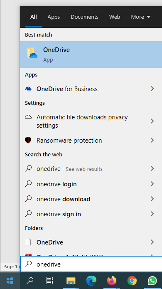Switch to the Documents tab
This screenshot has height=289, width=162.
pyautogui.click(x=84, y=17)
